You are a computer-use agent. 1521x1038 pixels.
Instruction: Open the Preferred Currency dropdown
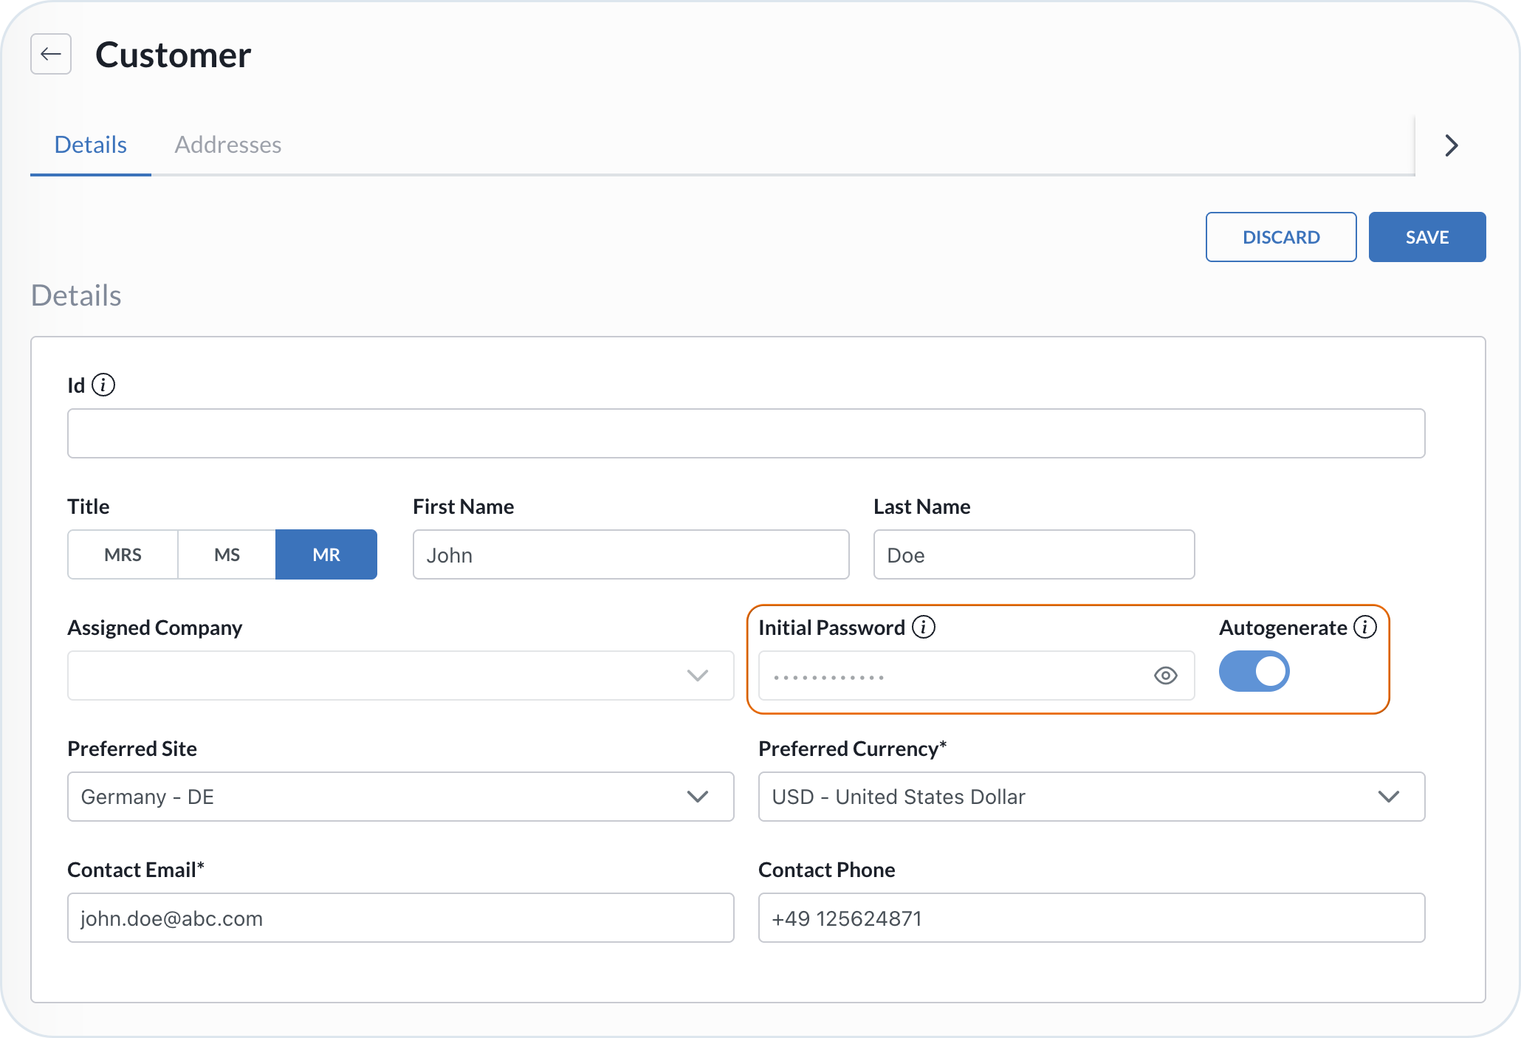tap(1091, 797)
